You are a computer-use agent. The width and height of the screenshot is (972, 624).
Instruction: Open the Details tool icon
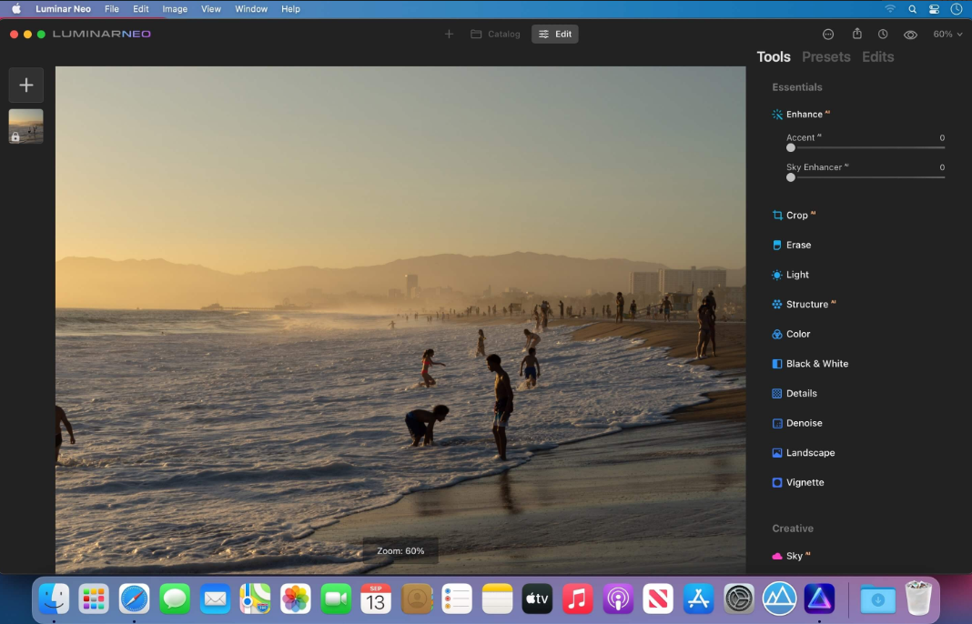click(x=776, y=394)
